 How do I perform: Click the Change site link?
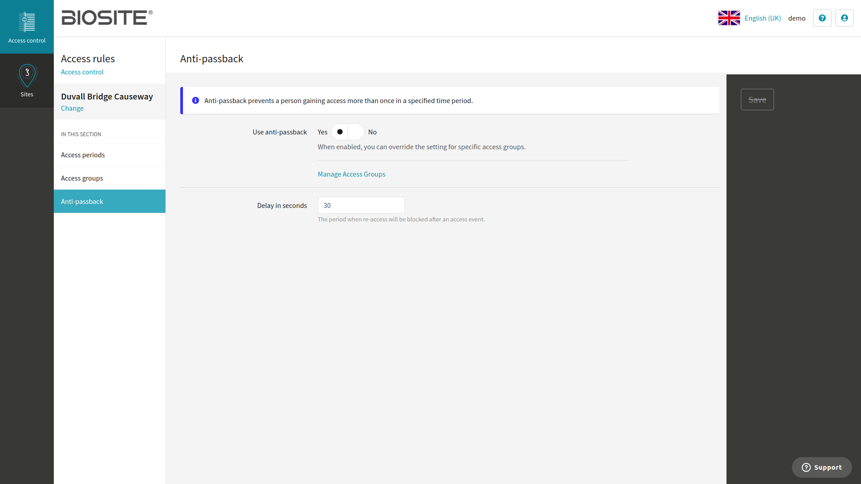[x=72, y=108]
